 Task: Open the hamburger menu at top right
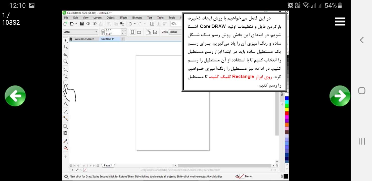click(340, 22)
